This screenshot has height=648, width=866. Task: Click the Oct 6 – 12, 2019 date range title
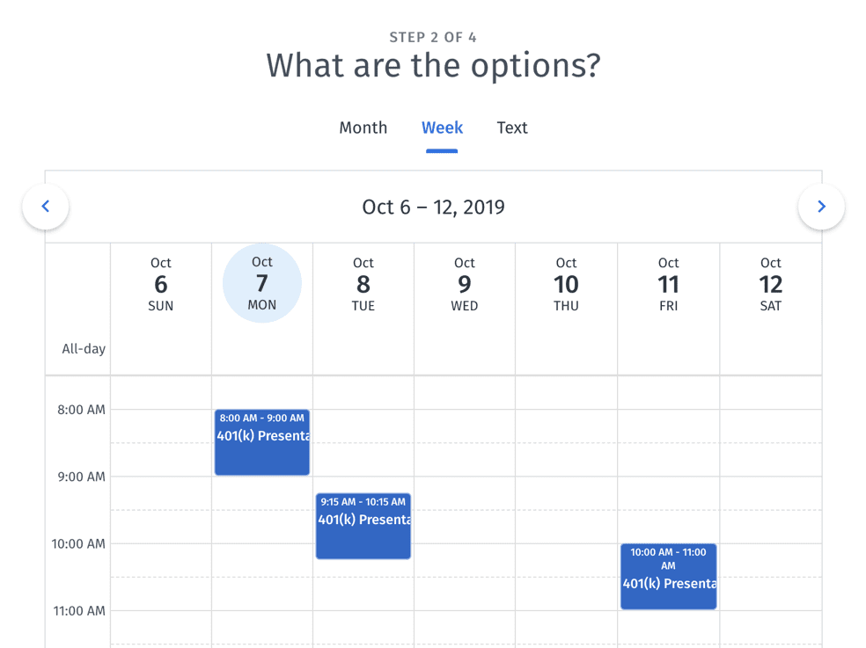click(433, 208)
